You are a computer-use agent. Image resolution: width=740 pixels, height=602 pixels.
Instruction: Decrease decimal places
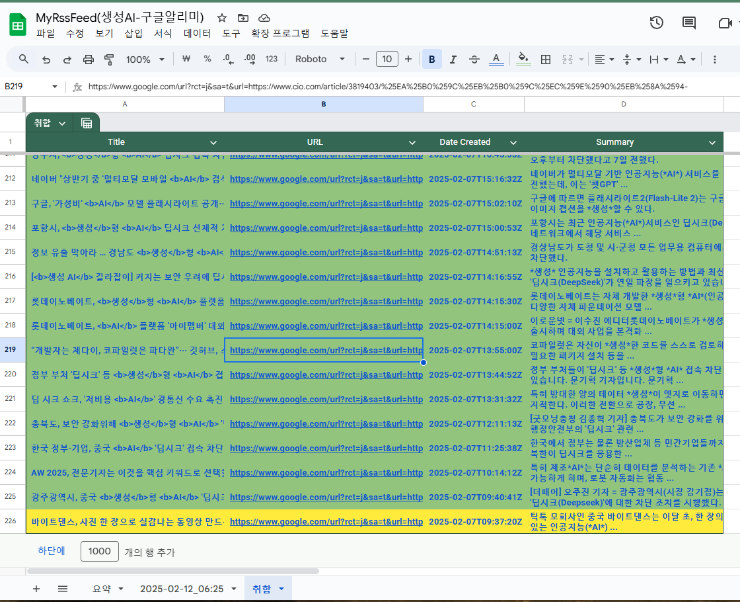click(x=229, y=59)
